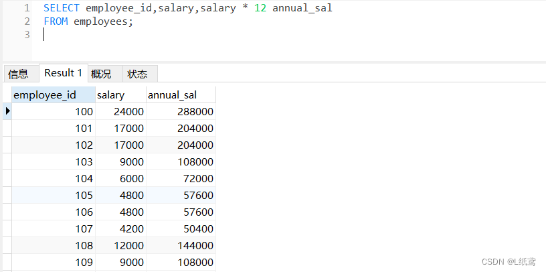
Task: Click line number 1 in editor gutter
Action: click(x=27, y=8)
